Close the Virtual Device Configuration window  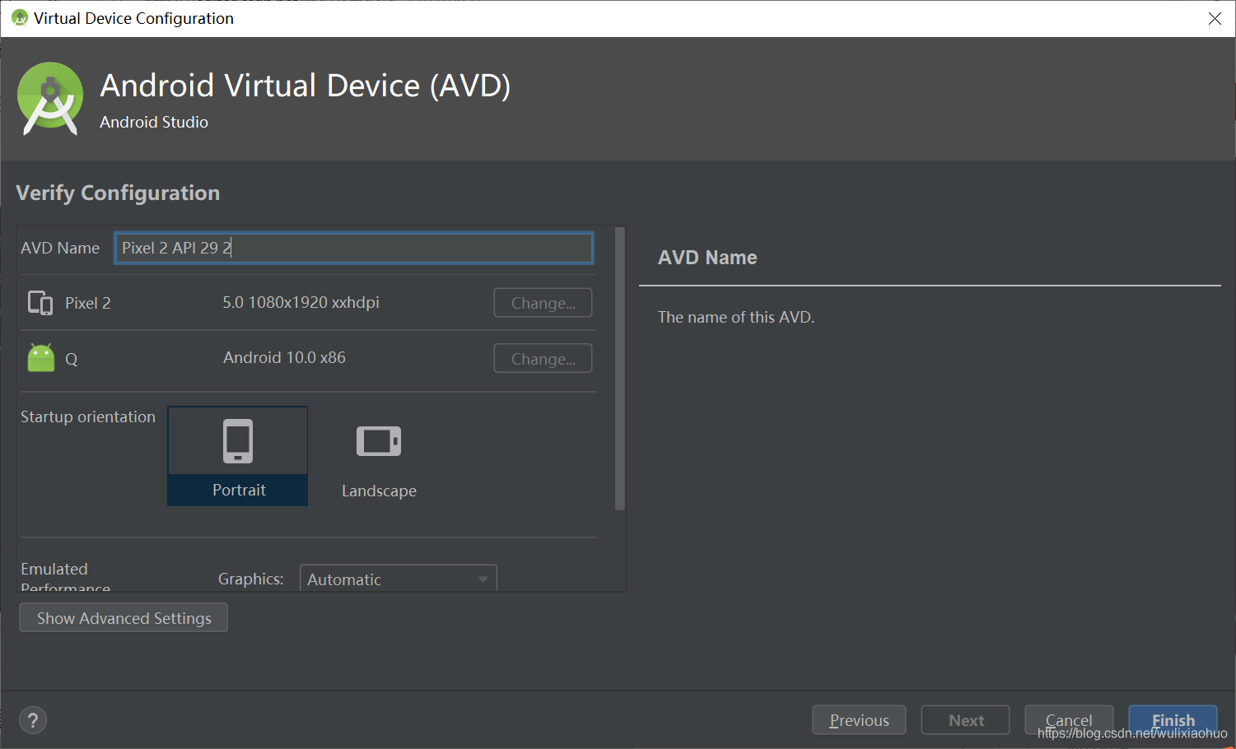1215,18
